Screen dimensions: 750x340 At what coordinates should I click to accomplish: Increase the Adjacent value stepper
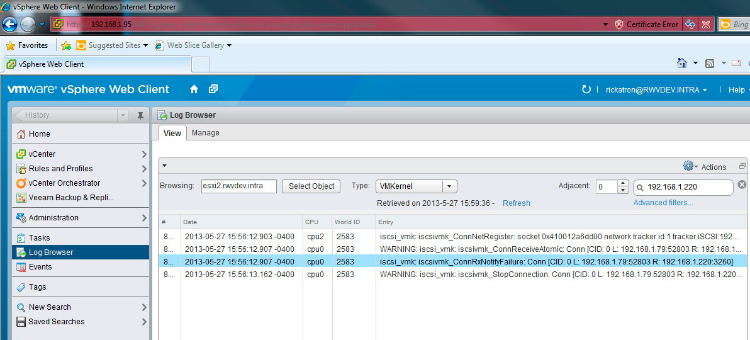[x=623, y=183]
